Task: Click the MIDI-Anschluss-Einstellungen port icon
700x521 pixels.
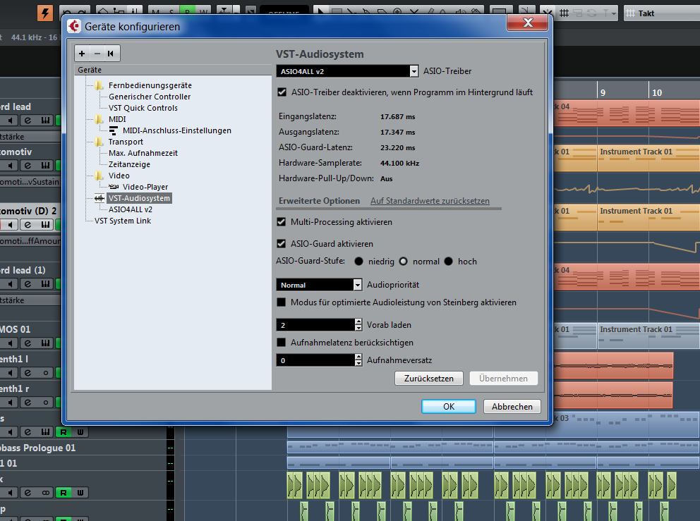Action: point(114,130)
